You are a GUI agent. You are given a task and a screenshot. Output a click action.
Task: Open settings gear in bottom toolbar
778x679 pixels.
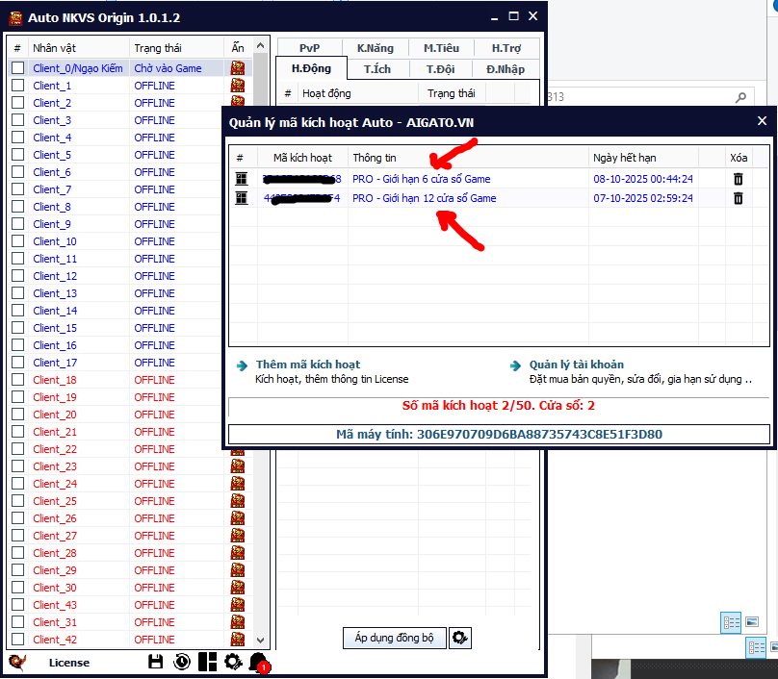click(x=233, y=662)
